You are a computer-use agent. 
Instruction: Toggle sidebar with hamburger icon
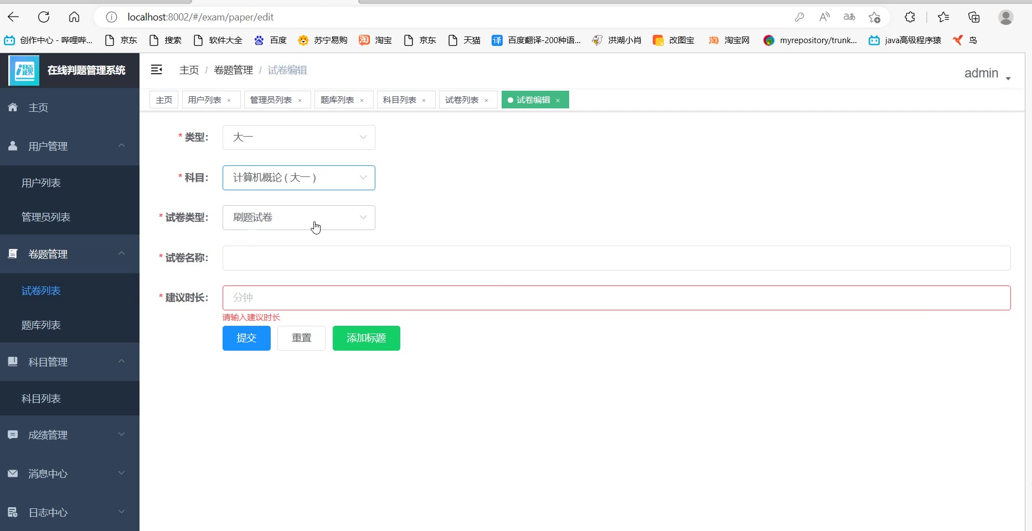pyautogui.click(x=157, y=70)
